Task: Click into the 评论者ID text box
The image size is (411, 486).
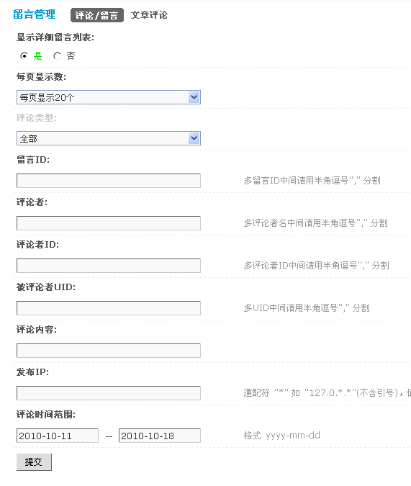Action: tap(109, 266)
